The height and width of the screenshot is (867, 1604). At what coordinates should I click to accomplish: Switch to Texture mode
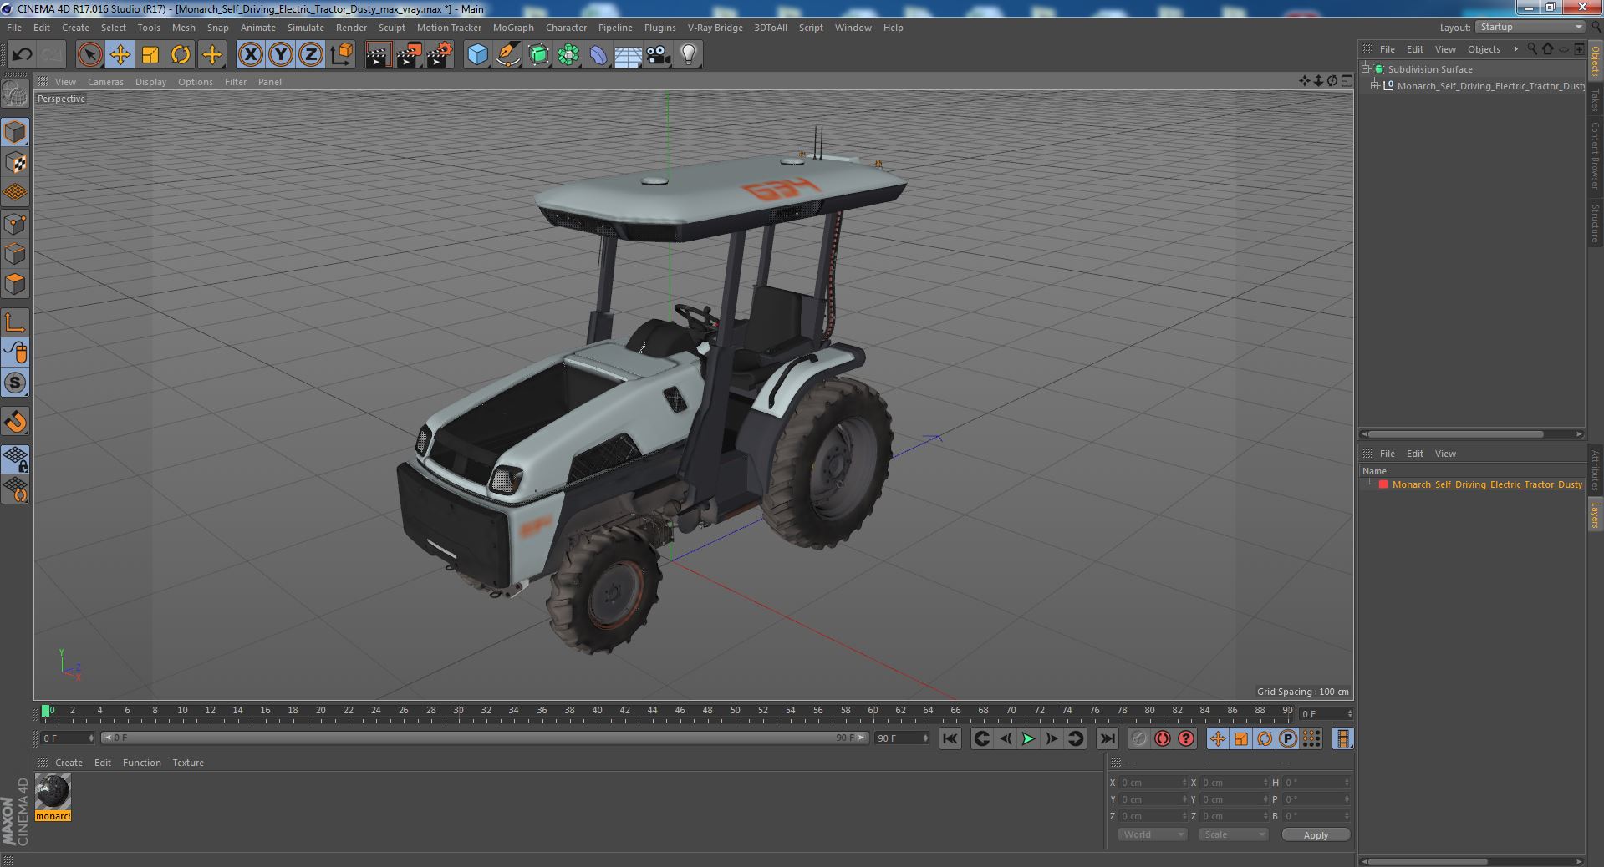click(16, 163)
